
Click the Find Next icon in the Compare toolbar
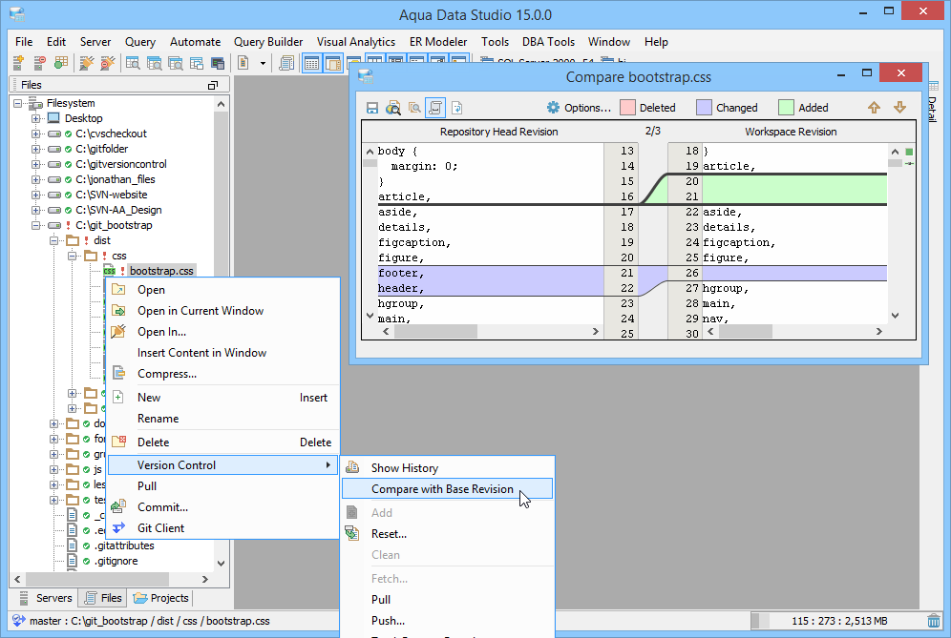pyautogui.click(x=414, y=108)
